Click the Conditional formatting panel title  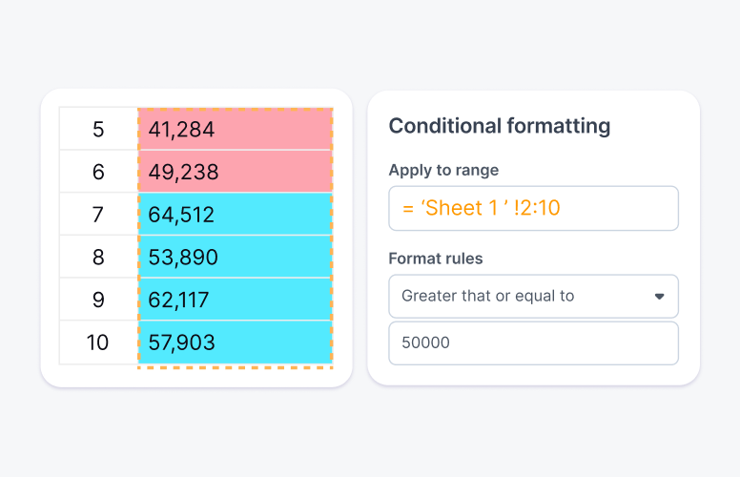click(500, 126)
